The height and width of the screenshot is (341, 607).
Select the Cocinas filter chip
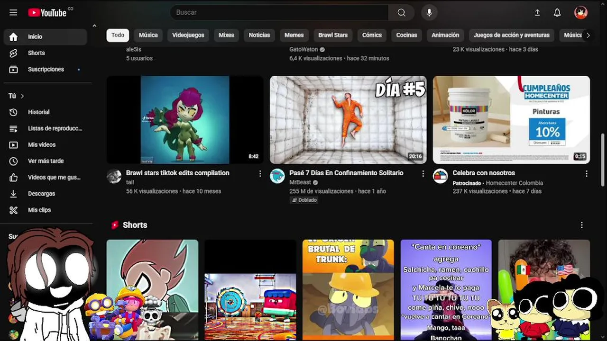(x=407, y=35)
